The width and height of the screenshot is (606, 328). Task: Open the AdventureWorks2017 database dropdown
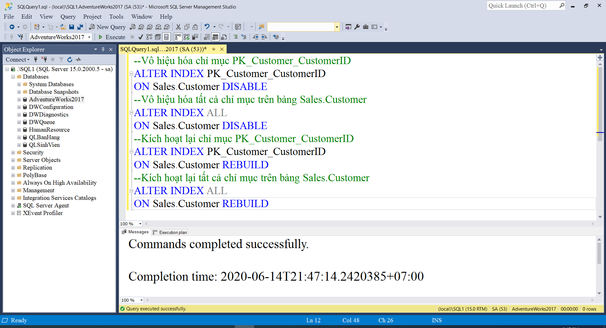tap(89, 37)
